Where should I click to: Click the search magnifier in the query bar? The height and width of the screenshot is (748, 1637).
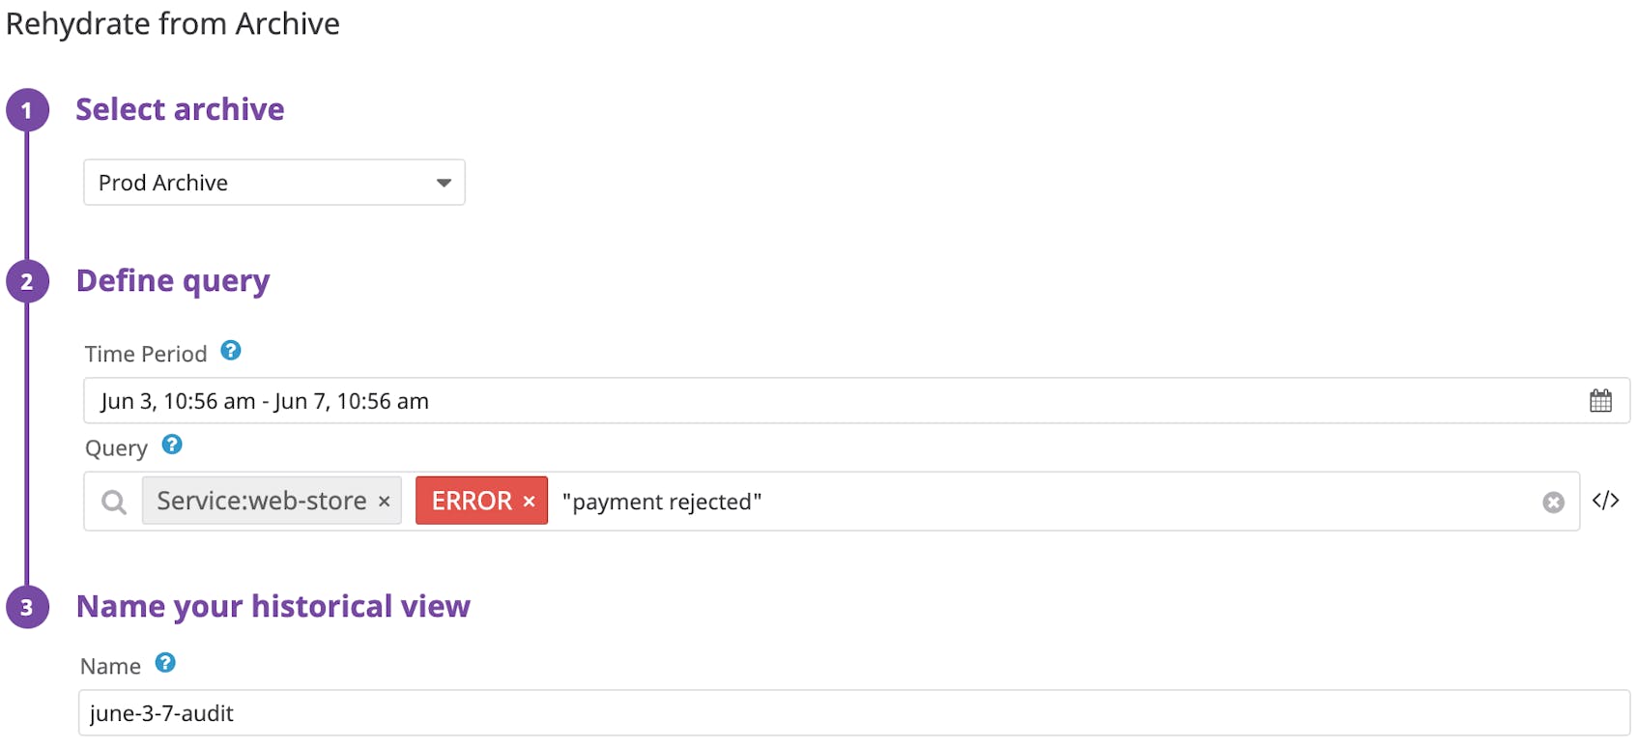pos(114,502)
